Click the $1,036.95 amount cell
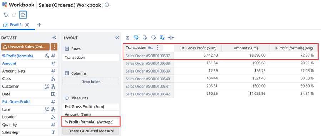This screenshot has height=136, width=321. [246, 94]
